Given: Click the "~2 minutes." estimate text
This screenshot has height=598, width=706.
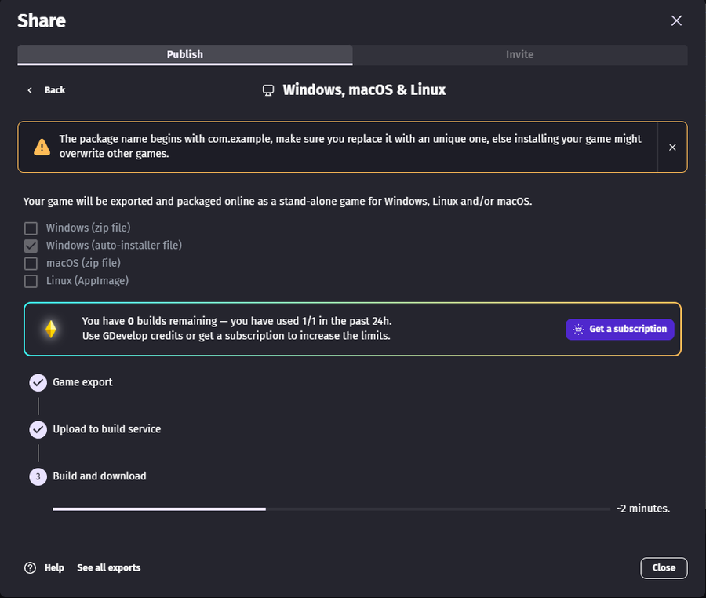Looking at the screenshot, I should coord(643,509).
